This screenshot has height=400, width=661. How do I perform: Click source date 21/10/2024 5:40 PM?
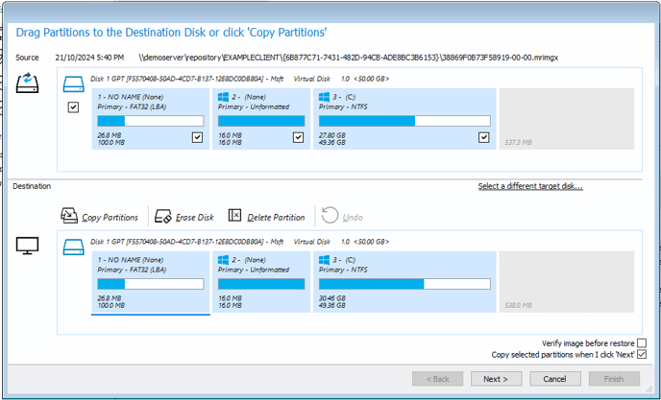tap(89, 58)
